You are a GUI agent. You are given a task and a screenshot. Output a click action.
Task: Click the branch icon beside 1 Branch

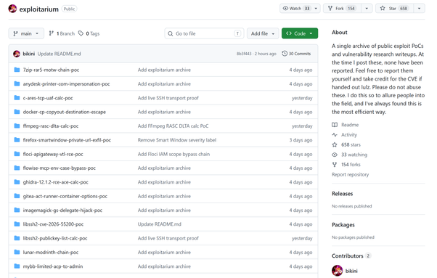click(52, 33)
